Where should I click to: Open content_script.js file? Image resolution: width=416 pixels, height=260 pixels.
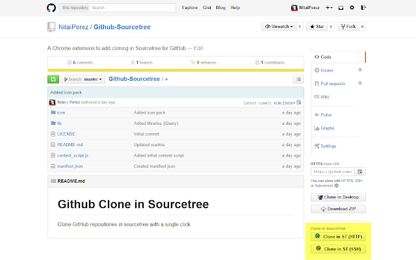pos(73,155)
